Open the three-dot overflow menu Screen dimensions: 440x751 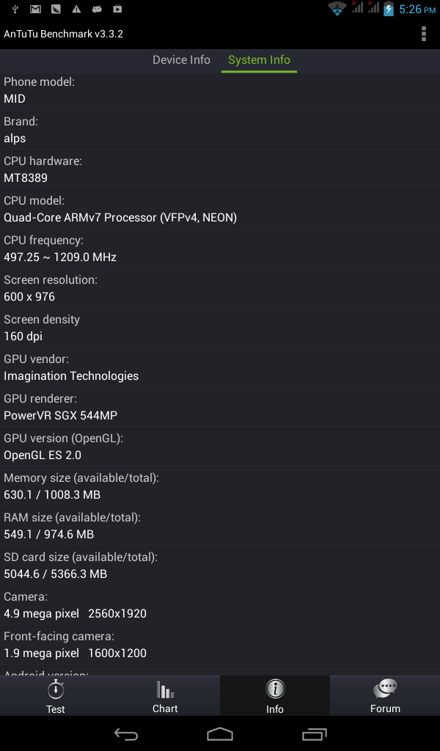pyautogui.click(x=423, y=34)
